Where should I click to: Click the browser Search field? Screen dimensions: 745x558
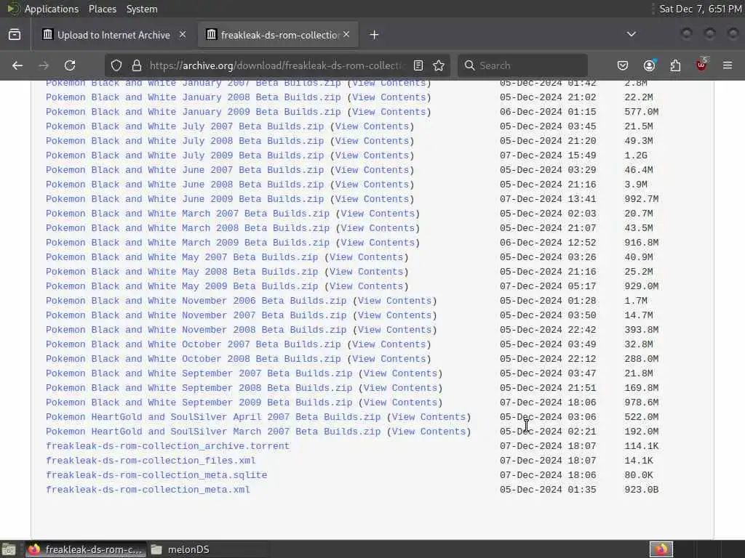point(522,65)
